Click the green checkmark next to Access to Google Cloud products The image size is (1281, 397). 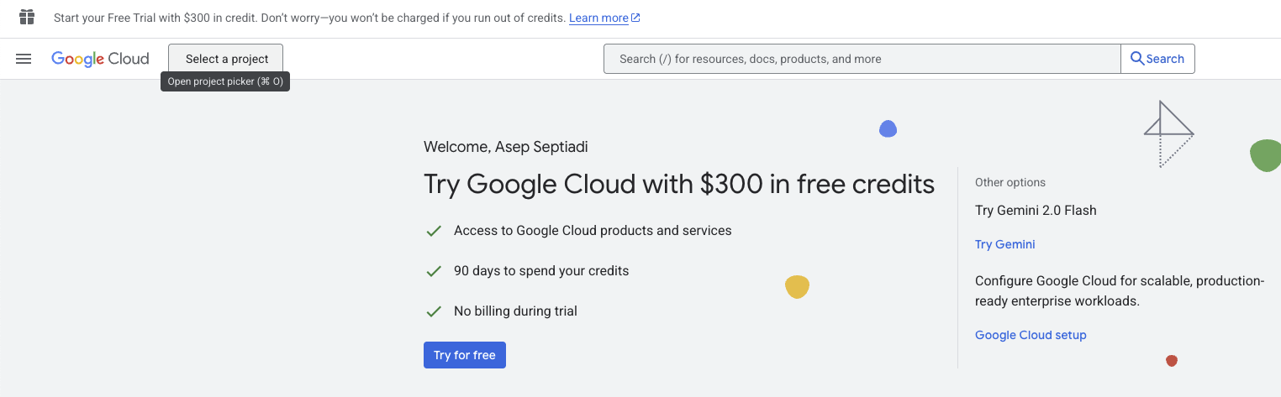[x=434, y=231]
